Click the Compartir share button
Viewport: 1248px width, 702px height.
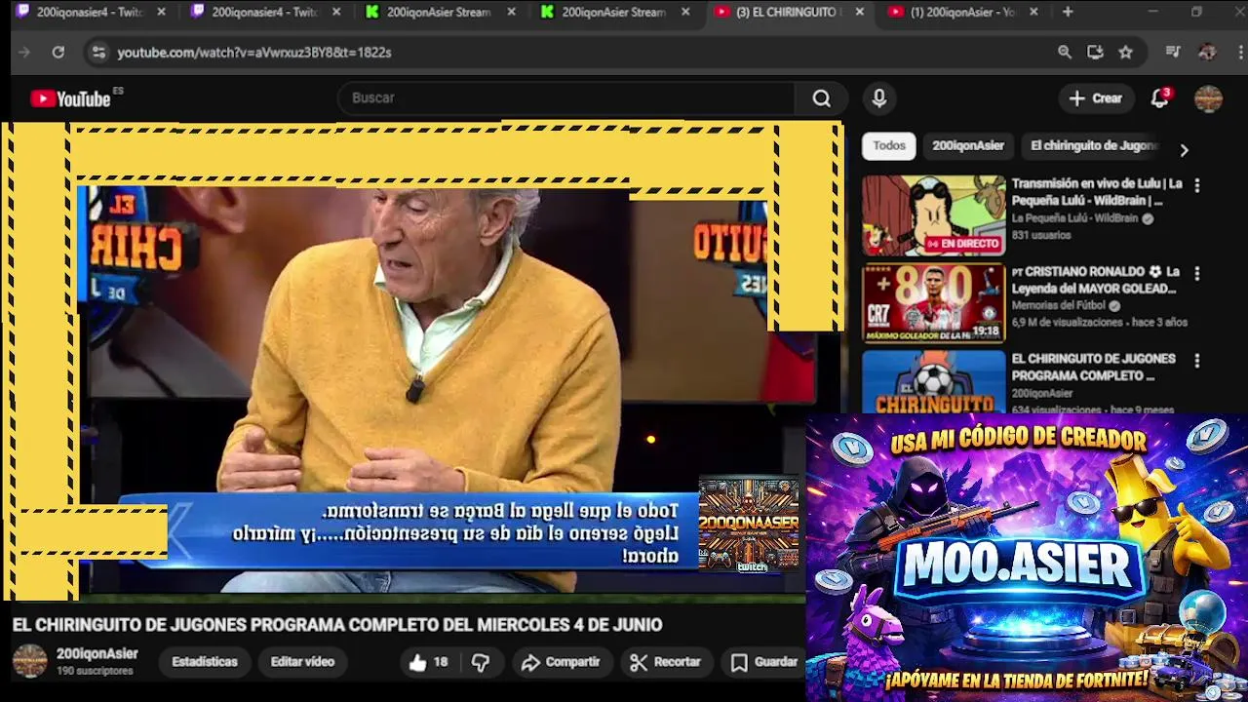click(560, 662)
